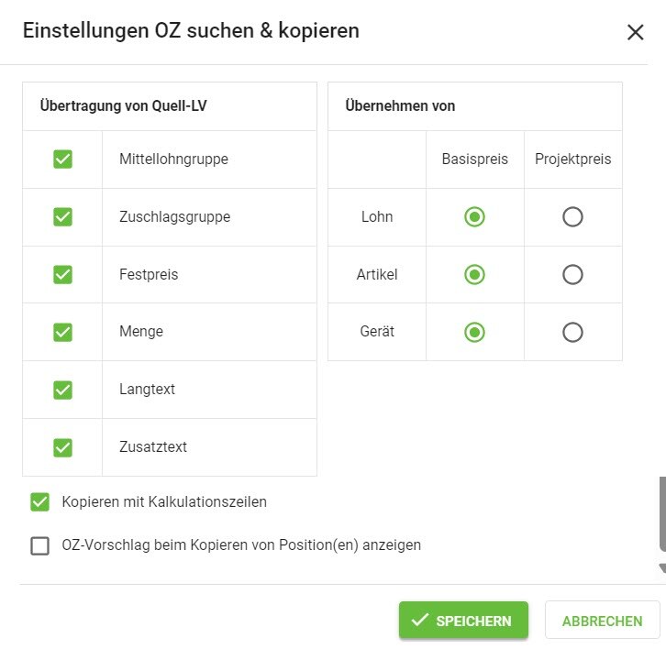This screenshot has width=666, height=649.
Task: Click the dark scrollbar handle at right edge
Action: point(661,513)
